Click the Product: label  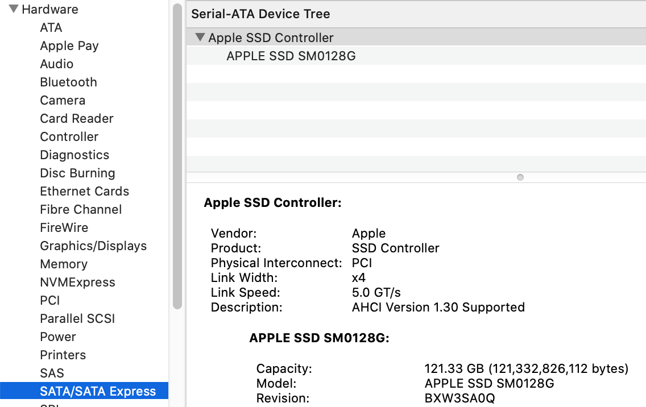coord(235,248)
